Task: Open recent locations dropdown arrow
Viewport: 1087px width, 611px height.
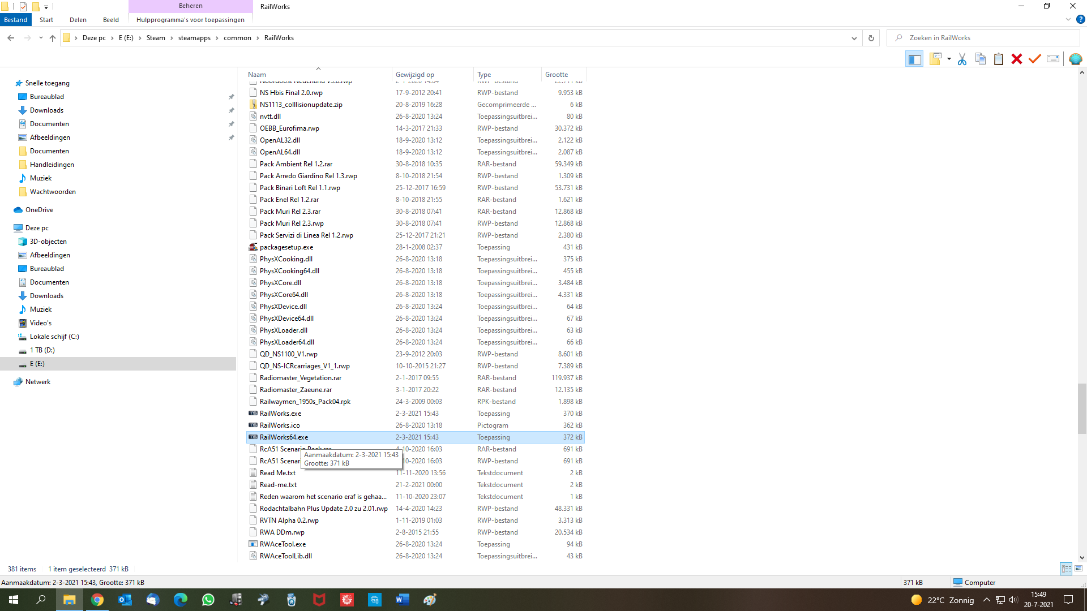Action: coord(41,38)
